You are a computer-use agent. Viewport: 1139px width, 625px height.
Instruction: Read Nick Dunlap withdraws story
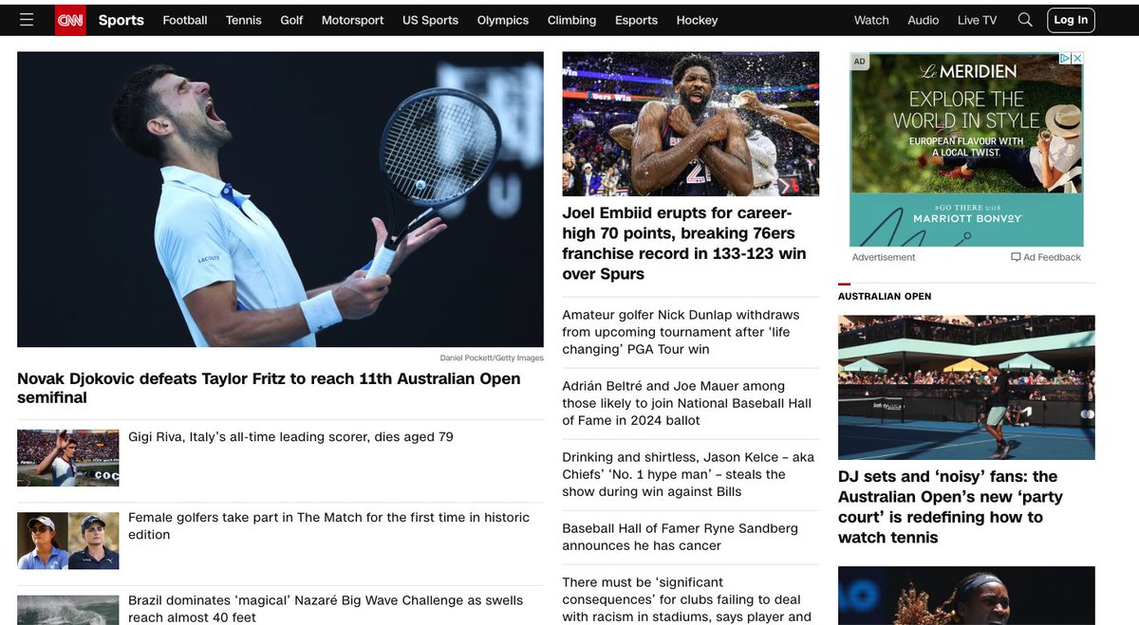click(681, 332)
